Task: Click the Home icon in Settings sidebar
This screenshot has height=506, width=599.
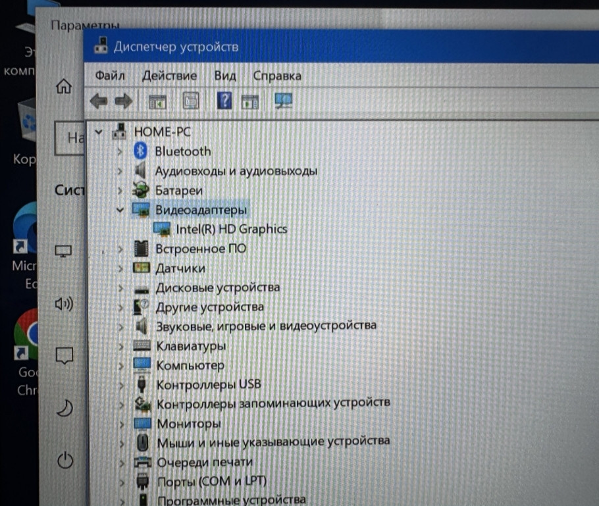Action: (64, 86)
